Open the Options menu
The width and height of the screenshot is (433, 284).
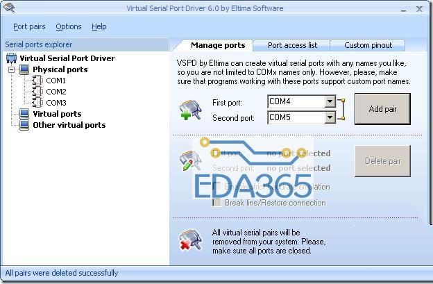(69, 26)
